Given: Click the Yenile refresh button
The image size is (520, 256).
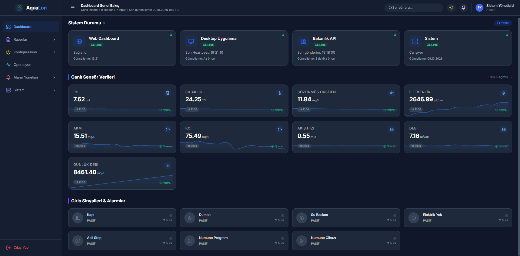Looking at the screenshot, I should (503, 23).
